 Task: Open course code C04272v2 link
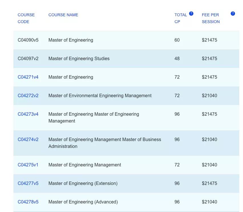[28, 96]
